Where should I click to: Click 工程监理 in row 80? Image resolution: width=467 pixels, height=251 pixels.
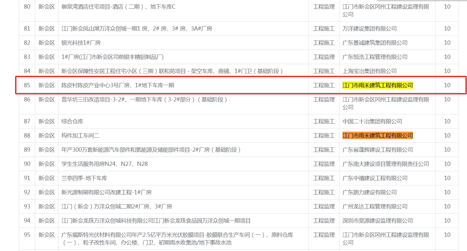point(324,7)
